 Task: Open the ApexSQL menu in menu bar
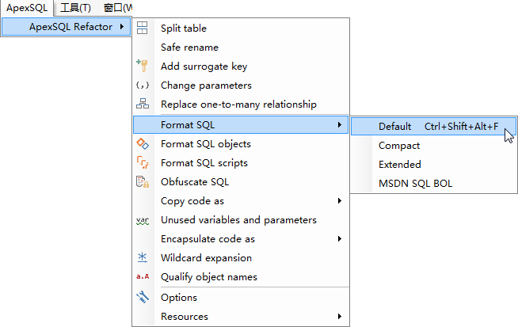click(27, 8)
